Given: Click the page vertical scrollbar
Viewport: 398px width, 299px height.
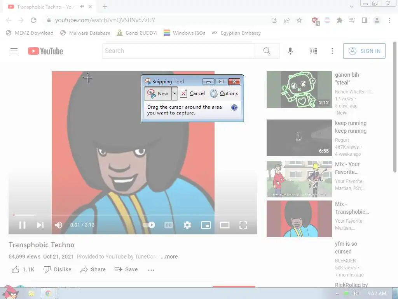Looking at the screenshot, I should (395, 107).
